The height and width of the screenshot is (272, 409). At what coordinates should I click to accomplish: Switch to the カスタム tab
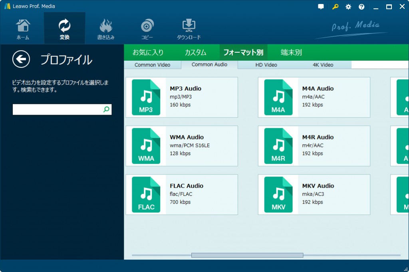pos(195,52)
